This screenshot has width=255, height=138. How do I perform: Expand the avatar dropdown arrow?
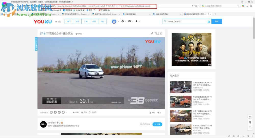click(x=118, y=21)
